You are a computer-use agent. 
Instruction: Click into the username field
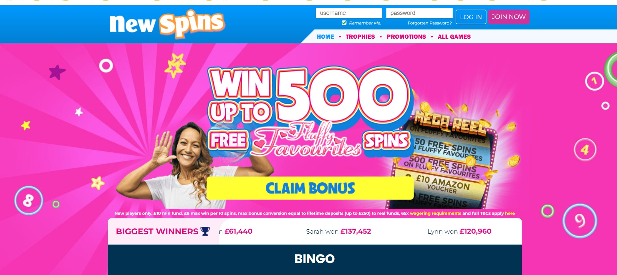tap(349, 13)
